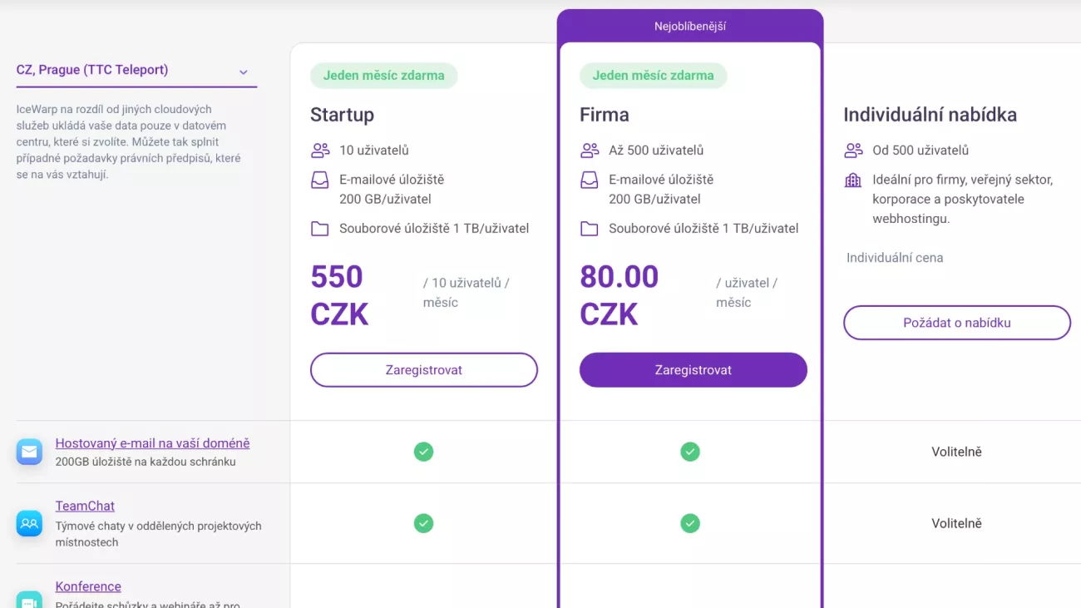This screenshot has height=608, width=1081.
Task: Click the folder storage icon in Startup plan
Action: (320, 229)
